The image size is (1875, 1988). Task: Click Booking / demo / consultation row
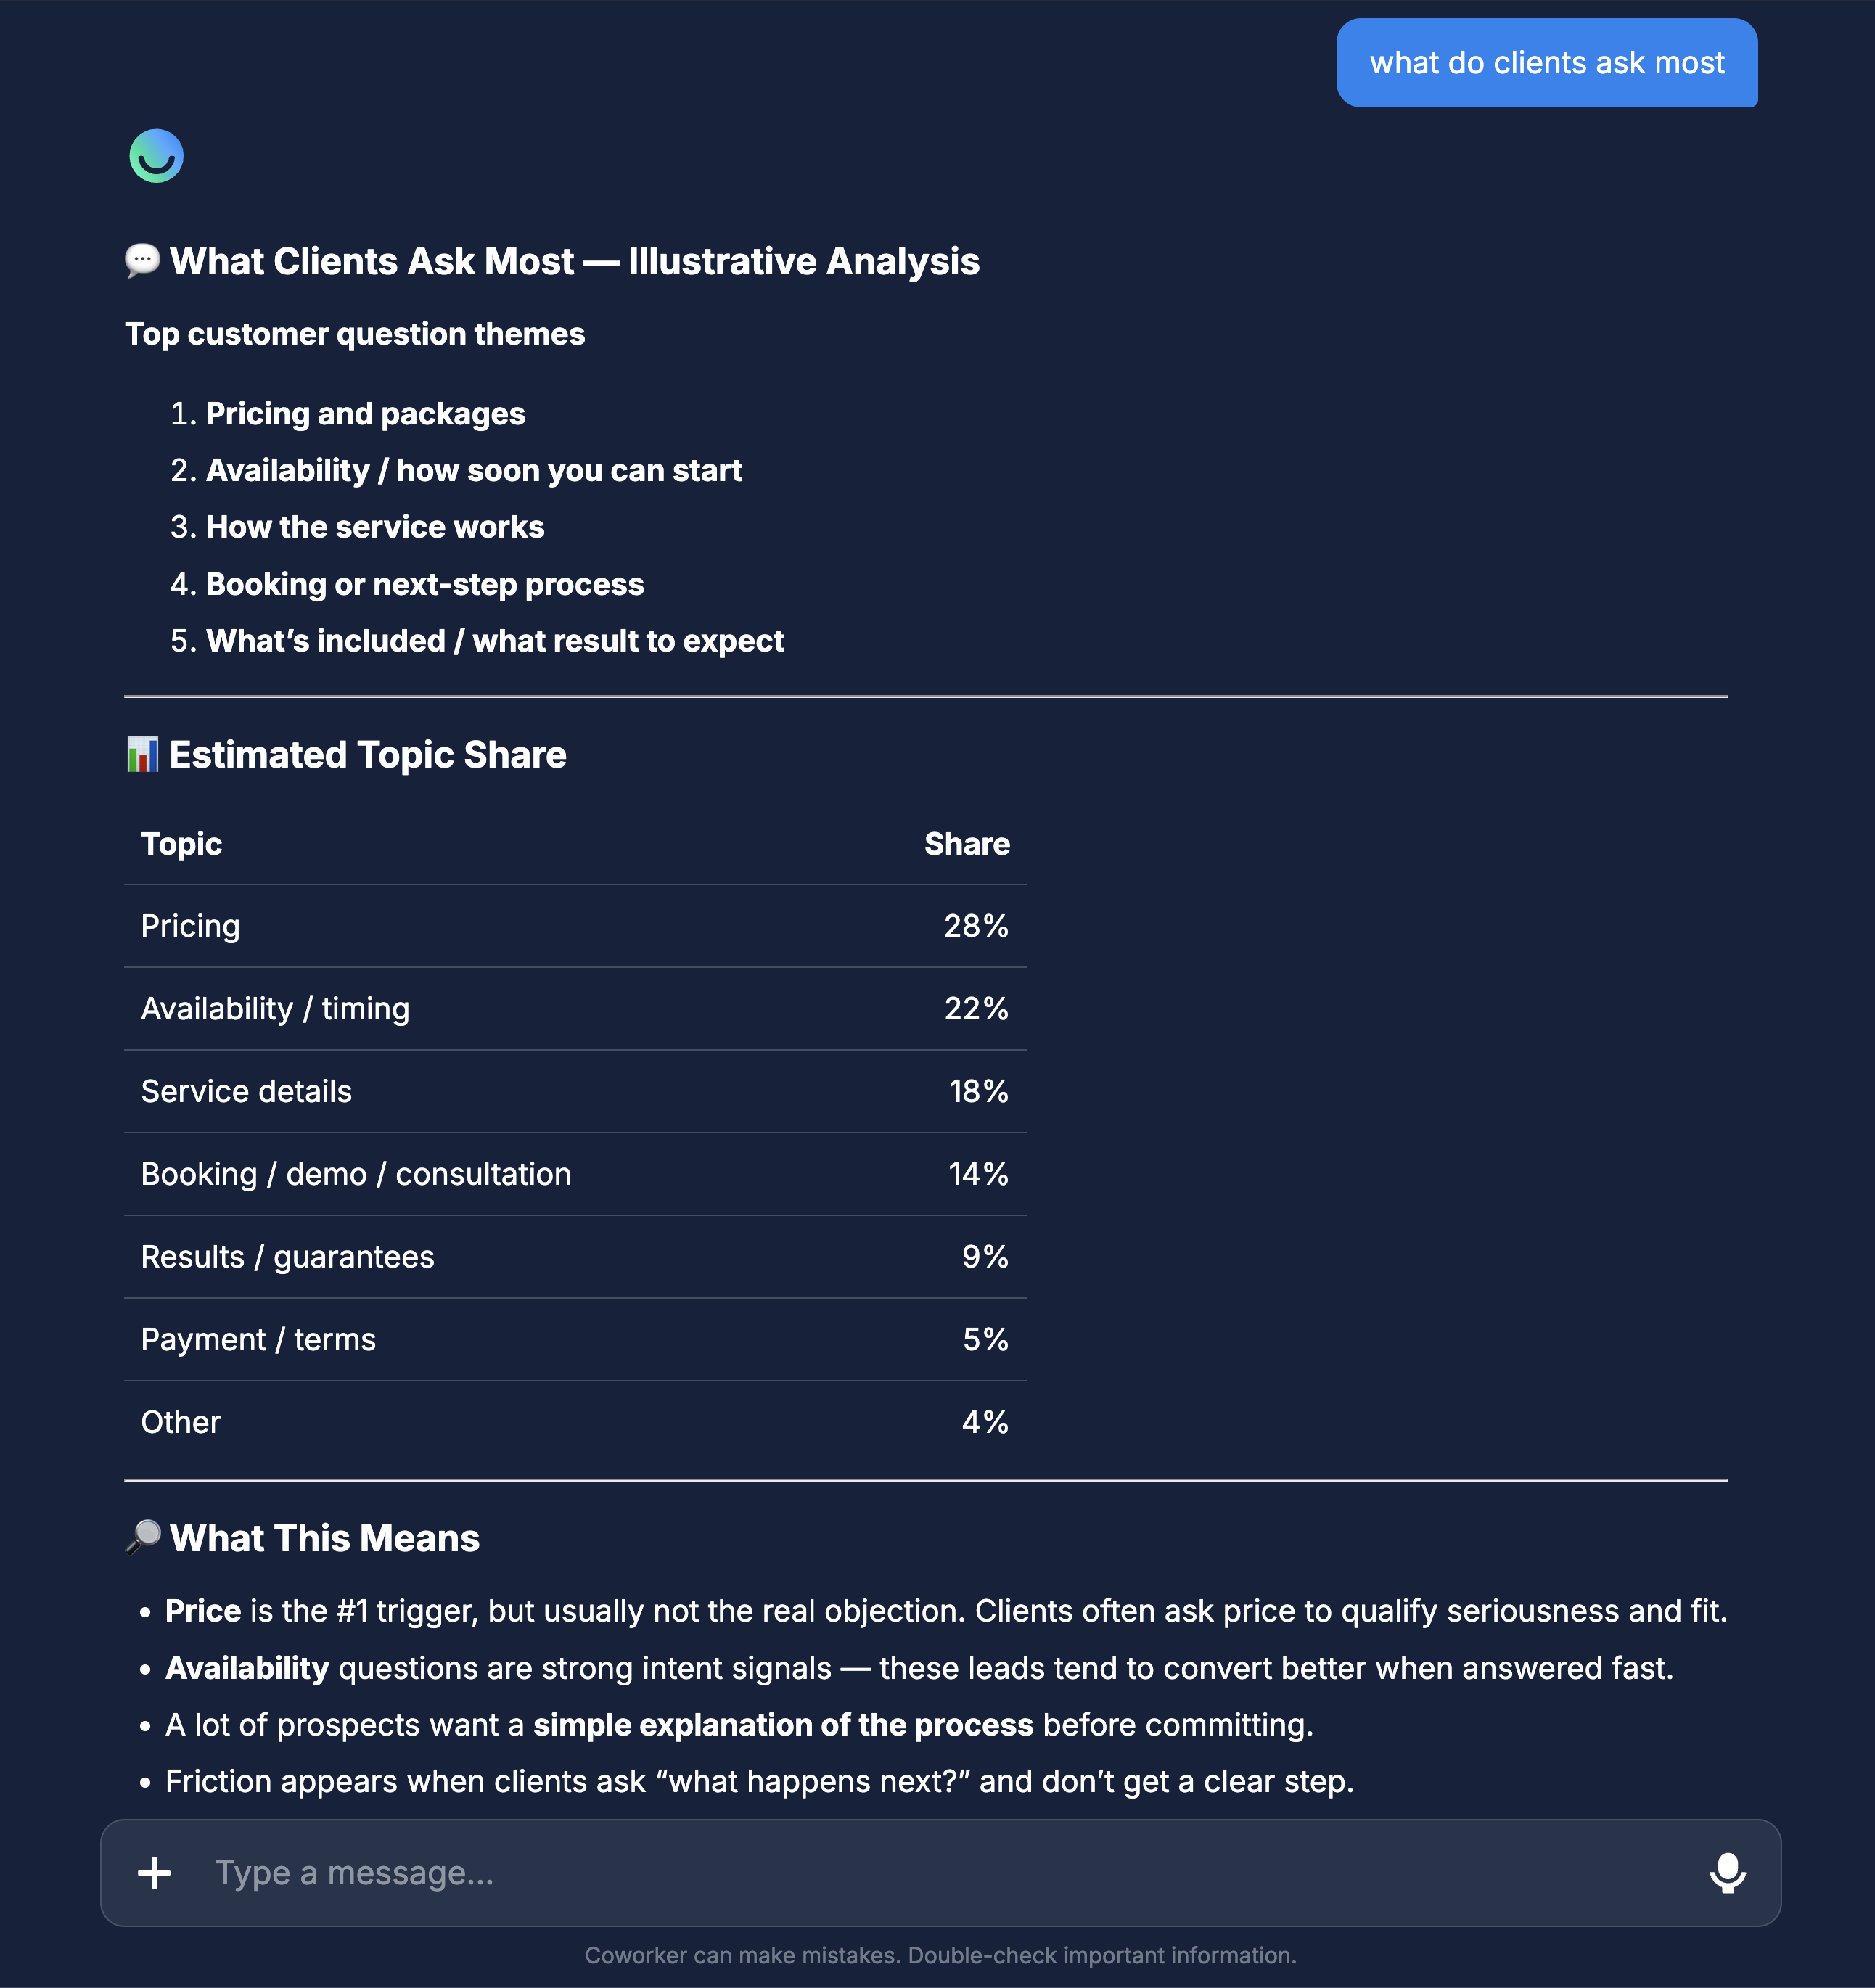[575, 1174]
